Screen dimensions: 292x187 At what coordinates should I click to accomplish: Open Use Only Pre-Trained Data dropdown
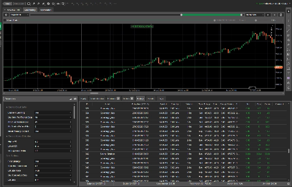click(53, 117)
